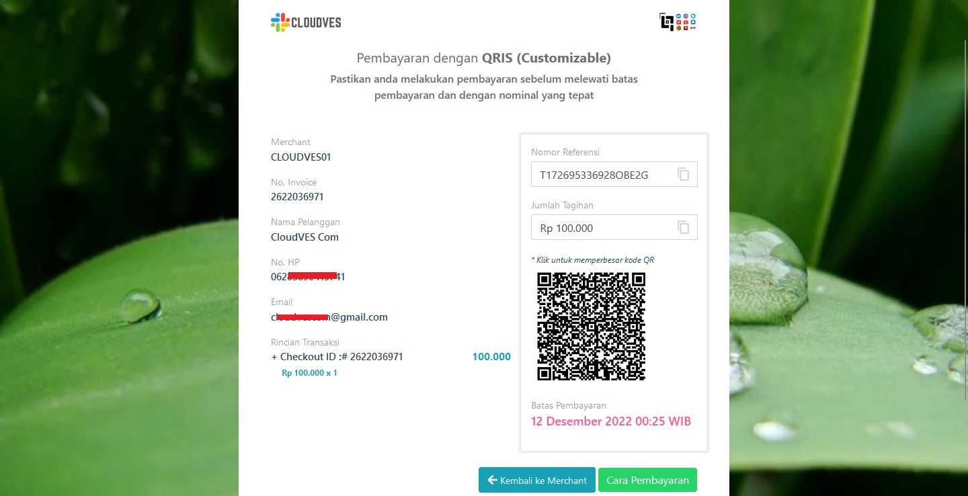The width and height of the screenshot is (968, 496).
Task: Select the Jumlah Tagihan Rp 100.000 field
Action: [x=614, y=227]
